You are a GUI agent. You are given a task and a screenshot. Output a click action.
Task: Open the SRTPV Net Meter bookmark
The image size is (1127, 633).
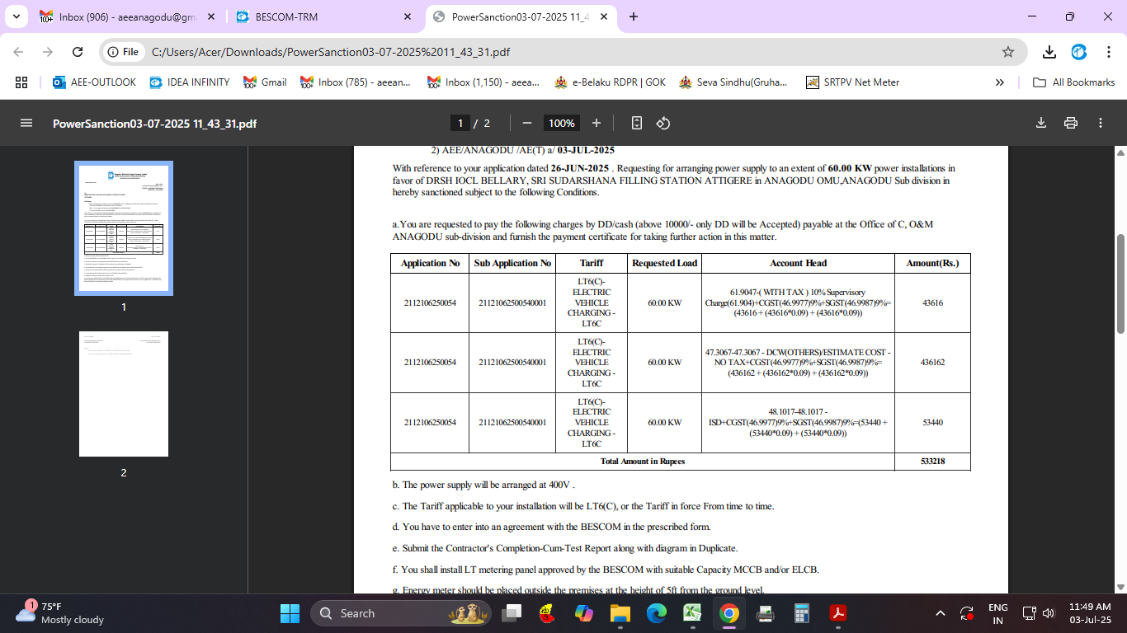click(x=852, y=82)
